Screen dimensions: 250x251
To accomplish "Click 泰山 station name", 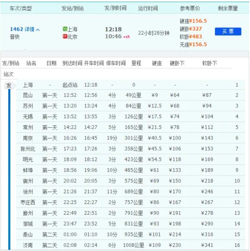I will [28, 235].
